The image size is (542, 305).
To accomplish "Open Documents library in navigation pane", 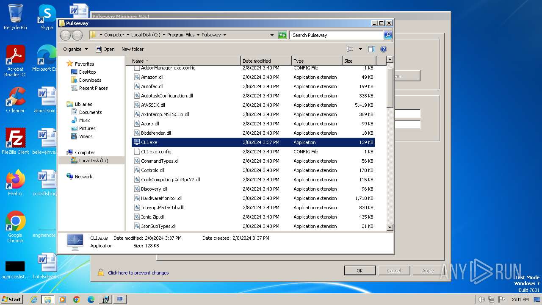I will (90, 112).
